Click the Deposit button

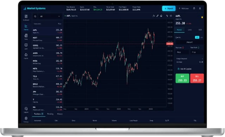(x=169, y=8)
